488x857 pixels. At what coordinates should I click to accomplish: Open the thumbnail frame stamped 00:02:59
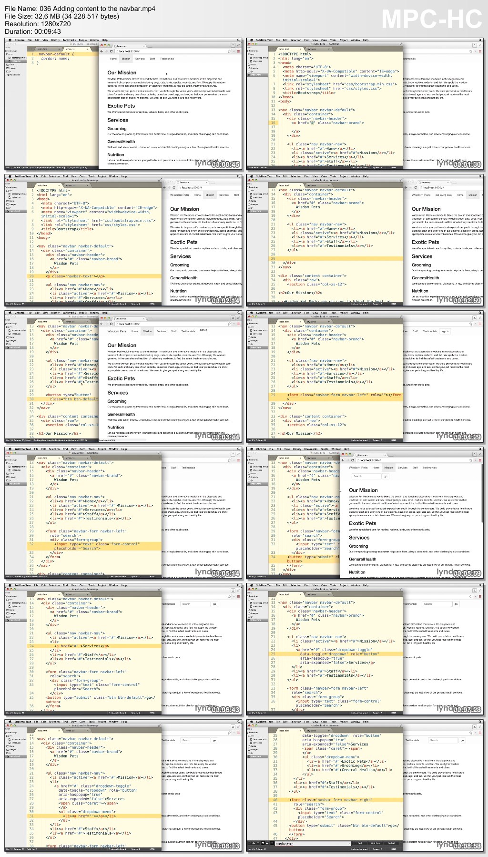click(x=366, y=240)
